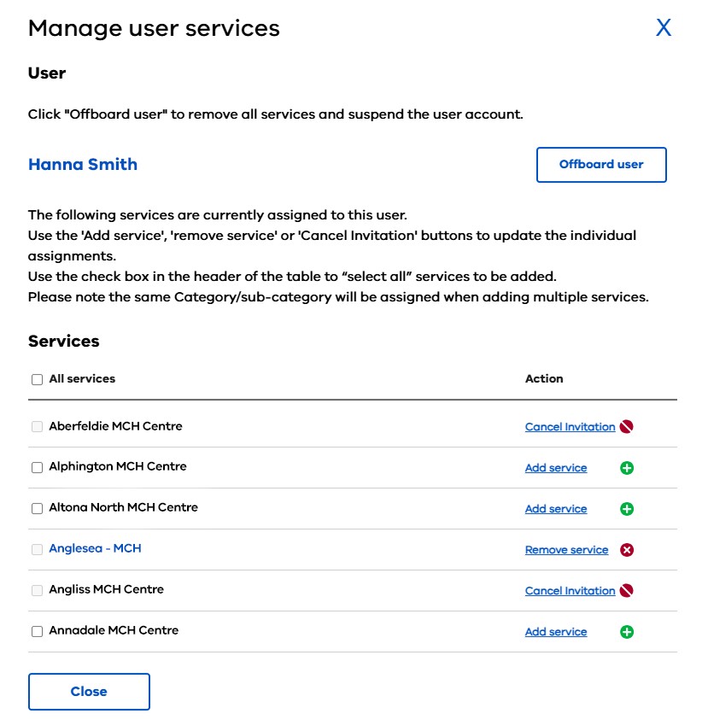Click the red remove icon for Anglesea - MCH

point(627,549)
